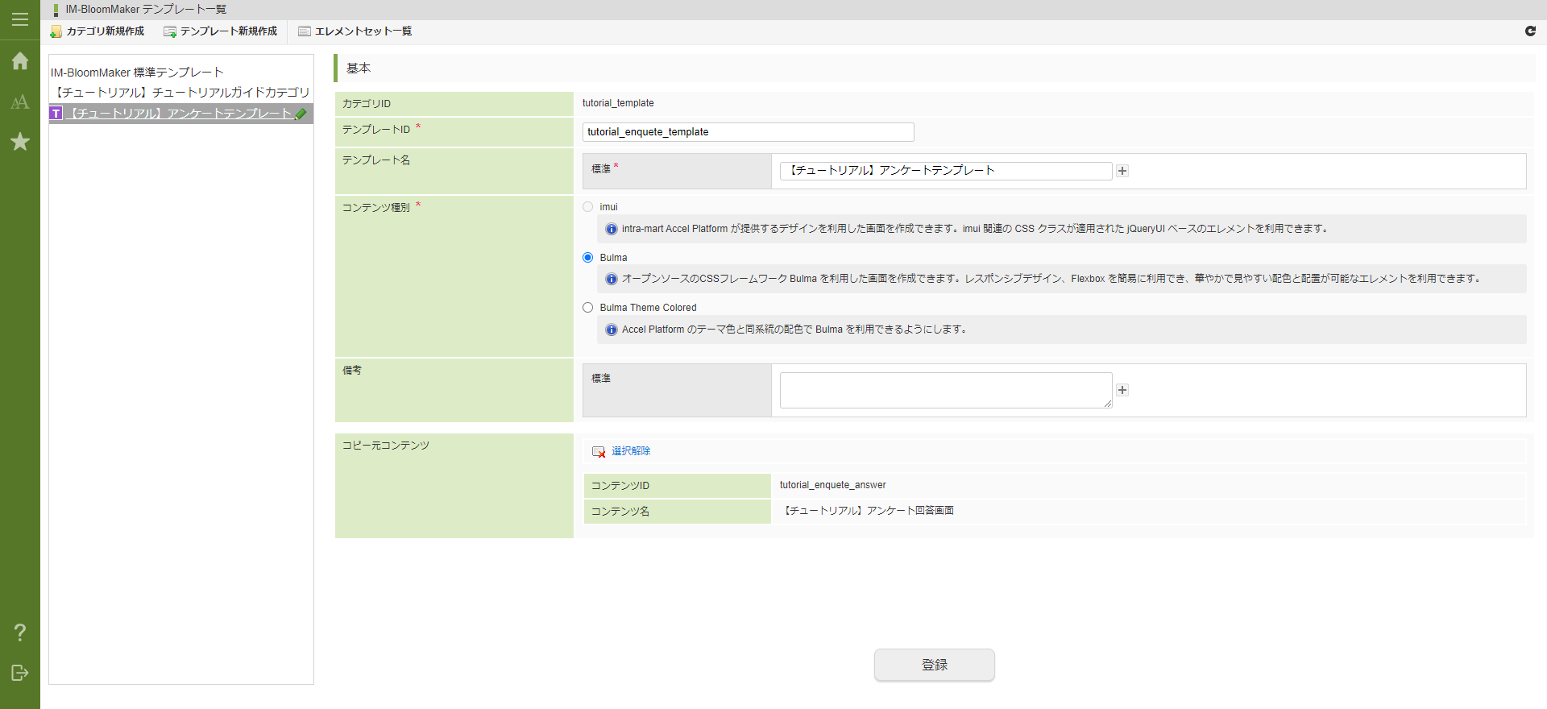Click the font size AA sidebar icon
The width and height of the screenshot is (1547, 709).
20,102
